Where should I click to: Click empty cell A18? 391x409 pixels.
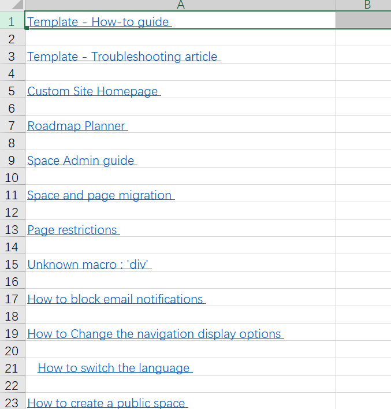tap(180, 315)
